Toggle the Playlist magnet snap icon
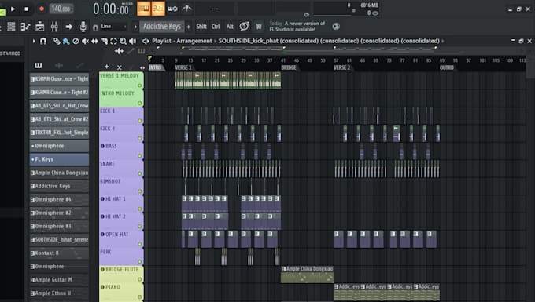Viewport: 535px width, 302px height. (43, 41)
